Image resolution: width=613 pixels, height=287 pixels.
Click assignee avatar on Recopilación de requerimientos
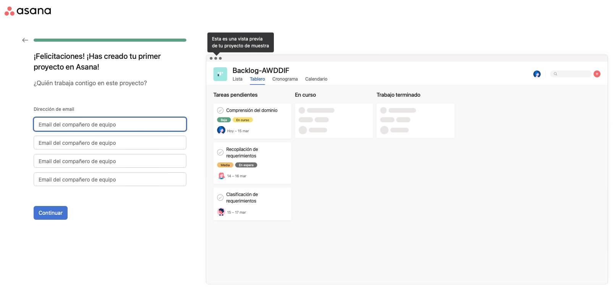221,176
